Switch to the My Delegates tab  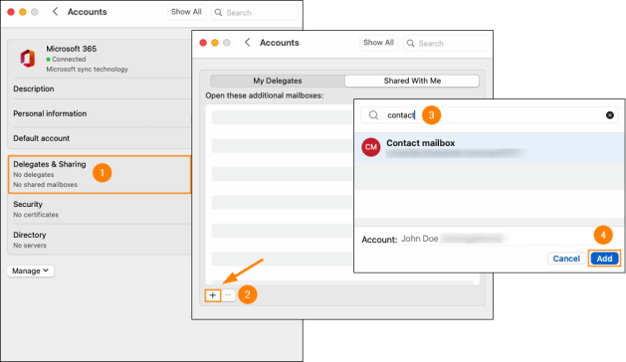[x=278, y=81]
